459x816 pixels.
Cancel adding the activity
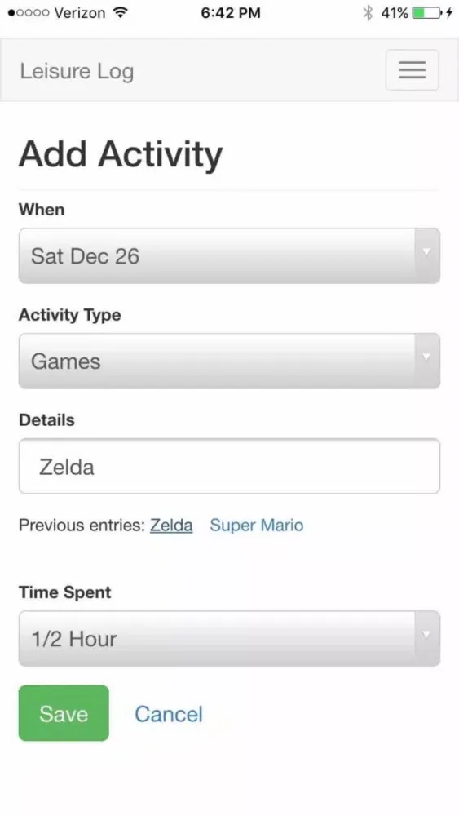click(169, 714)
